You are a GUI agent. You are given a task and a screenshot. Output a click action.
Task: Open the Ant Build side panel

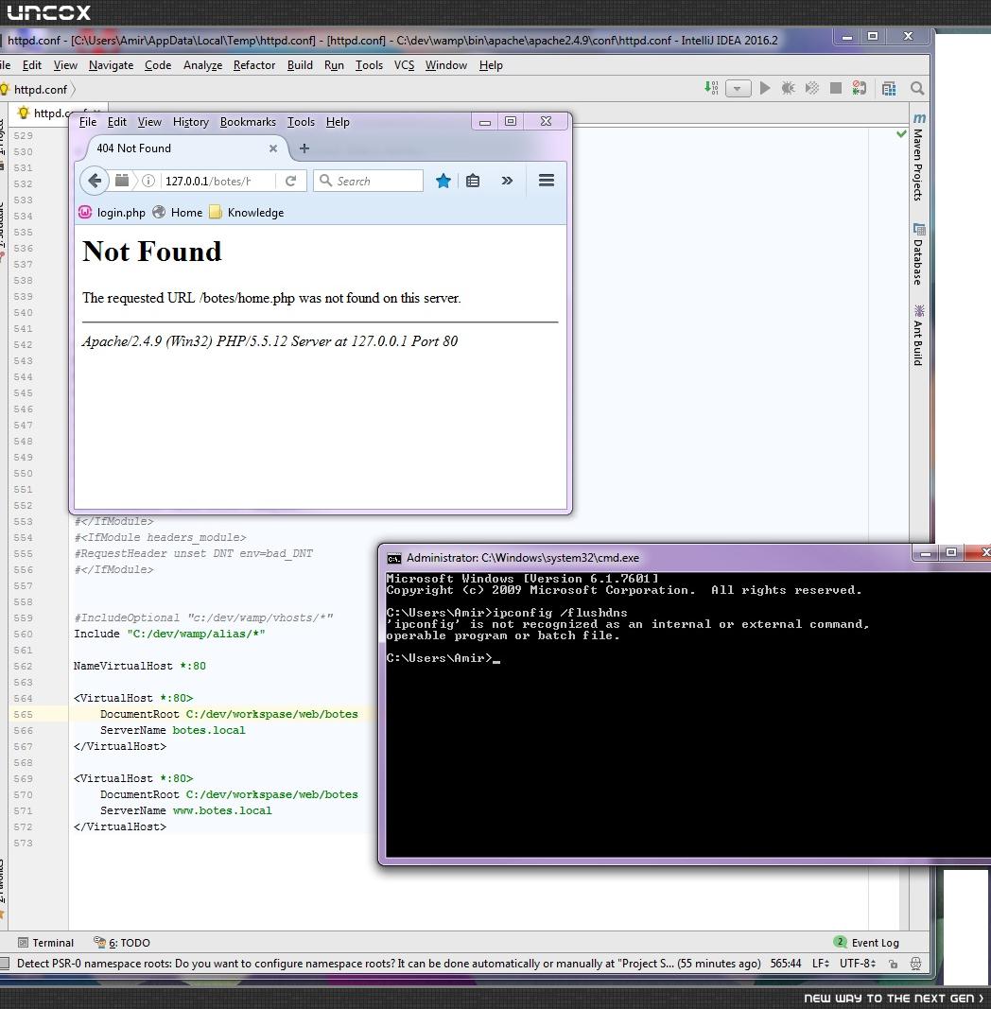pos(919,336)
